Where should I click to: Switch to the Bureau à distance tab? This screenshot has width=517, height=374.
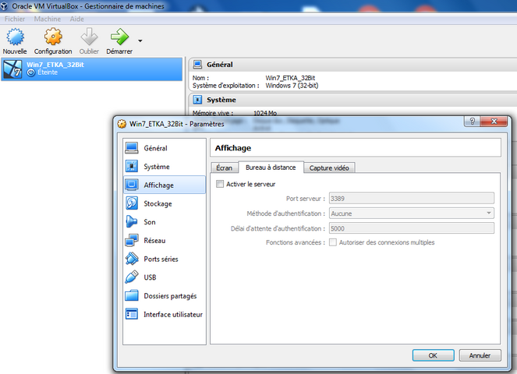tap(271, 168)
